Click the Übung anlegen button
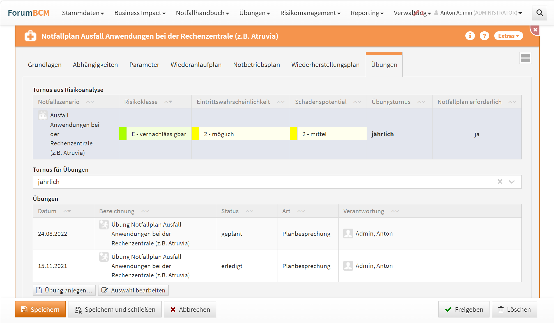This screenshot has width=554, height=323. point(64,290)
